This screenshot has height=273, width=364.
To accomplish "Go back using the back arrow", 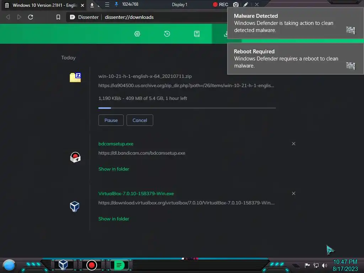I will (8, 17).
